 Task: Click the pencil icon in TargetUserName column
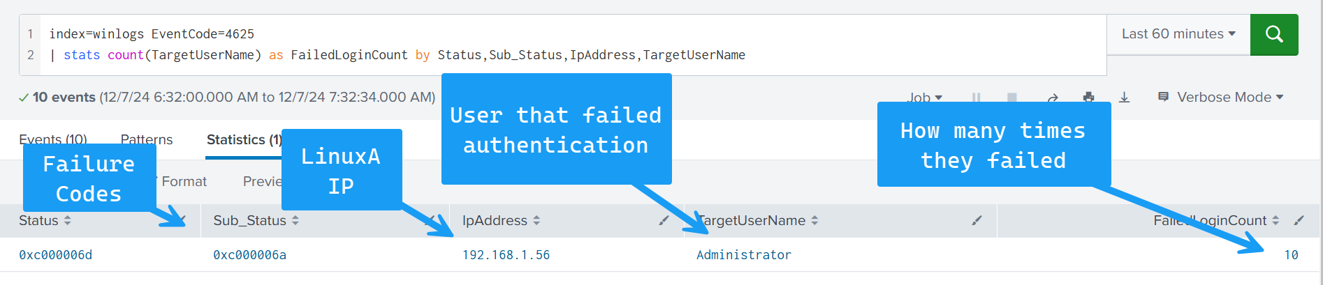pos(977,220)
